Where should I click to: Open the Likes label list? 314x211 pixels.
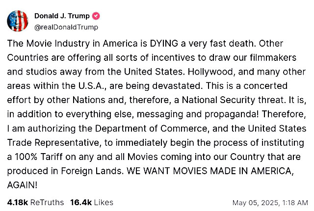(x=104, y=202)
